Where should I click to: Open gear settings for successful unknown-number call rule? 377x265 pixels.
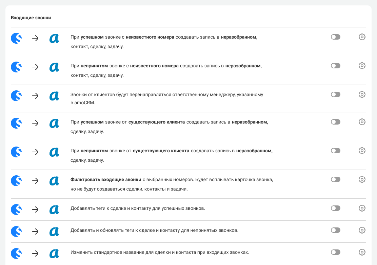pyautogui.click(x=362, y=37)
